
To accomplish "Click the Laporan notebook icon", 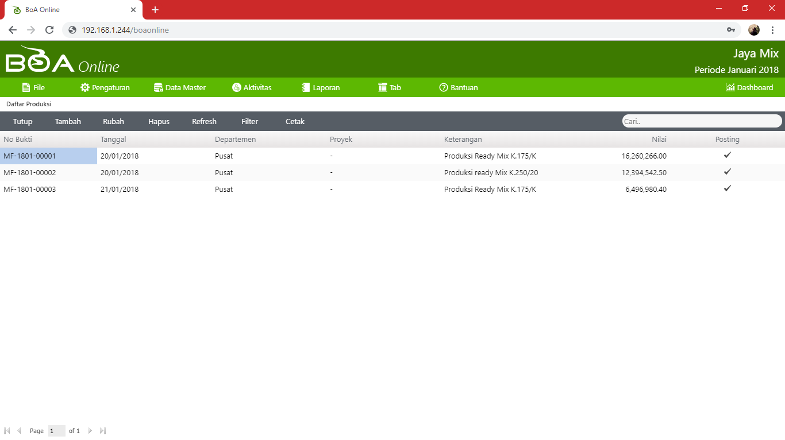I will (x=306, y=87).
